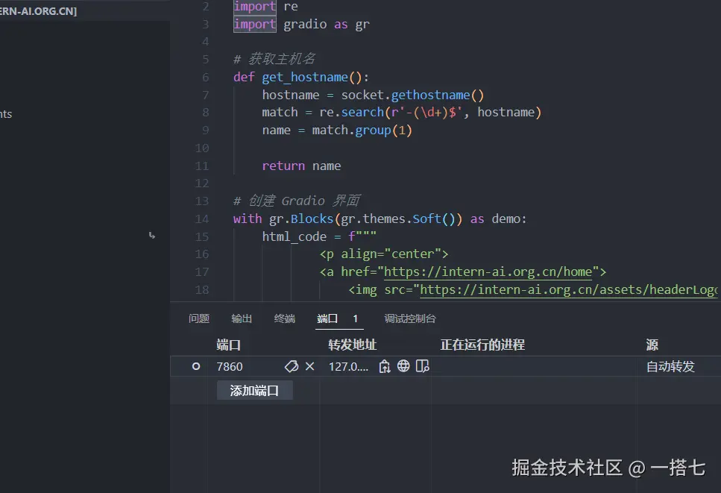
Task: Click the re.search call on line 8
Action: click(x=430, y=113)
